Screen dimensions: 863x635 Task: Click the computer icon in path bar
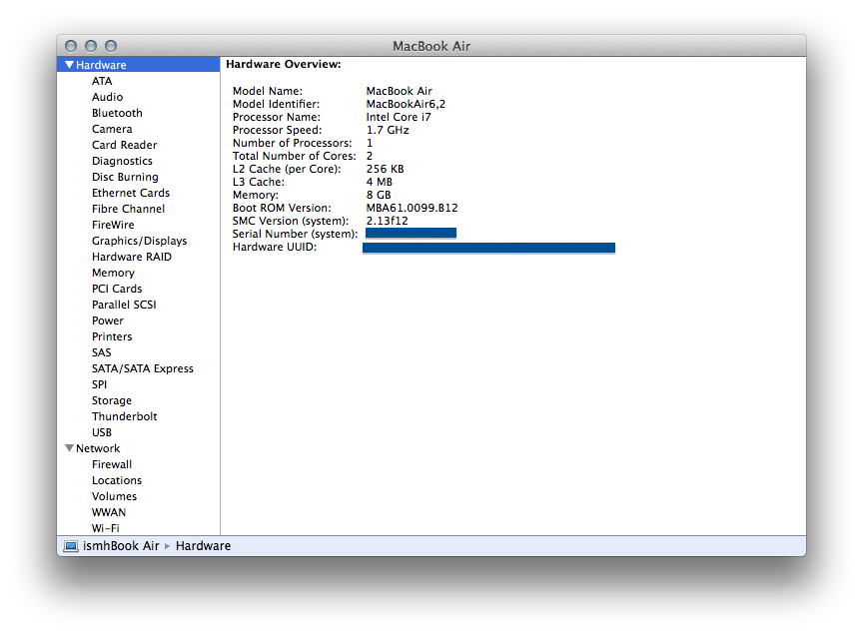71,546
